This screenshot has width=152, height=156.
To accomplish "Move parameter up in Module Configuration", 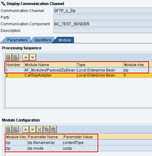I will (26, 129).
